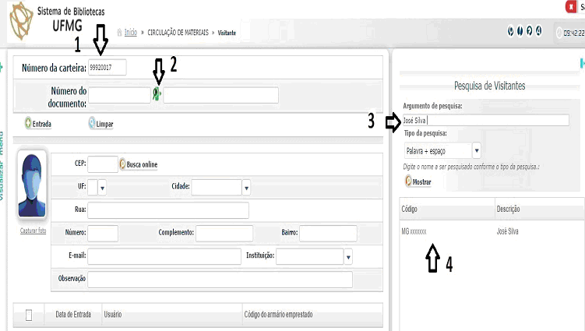Click Capturar foto link below avatar
This screenshot has width=585, height=331.
(x=33, y=231)
